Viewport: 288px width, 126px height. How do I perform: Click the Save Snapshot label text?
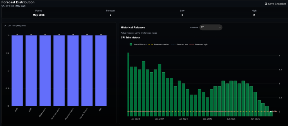click(277, 4)
